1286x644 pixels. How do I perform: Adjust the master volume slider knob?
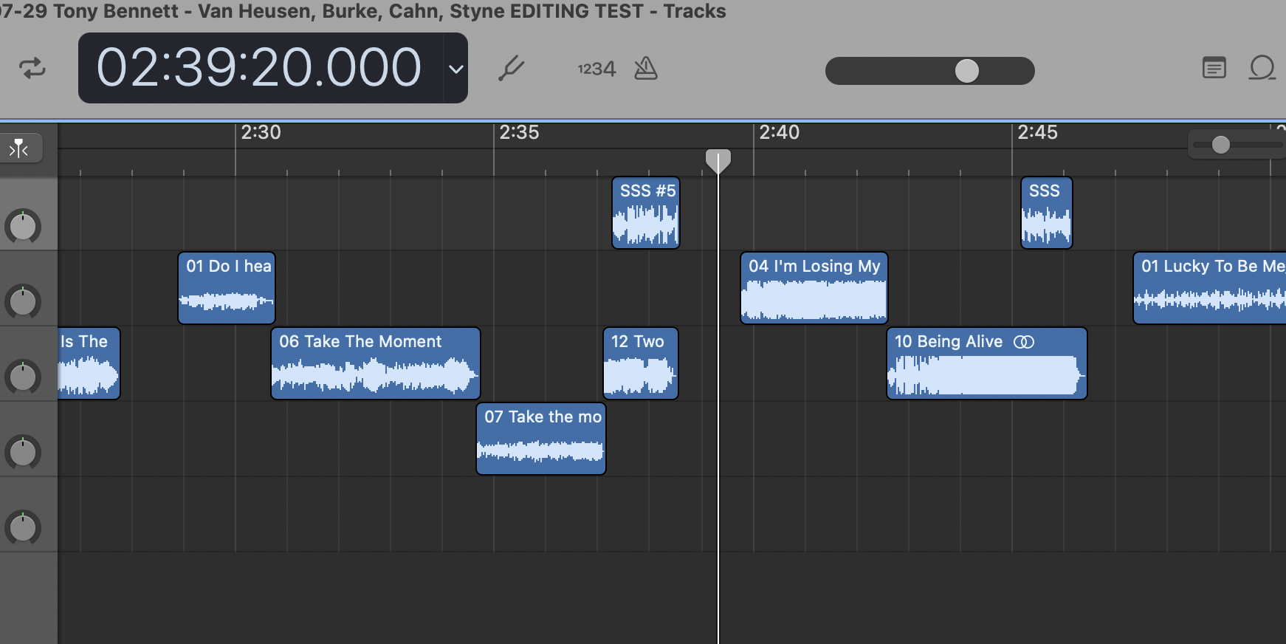(967, 71)
